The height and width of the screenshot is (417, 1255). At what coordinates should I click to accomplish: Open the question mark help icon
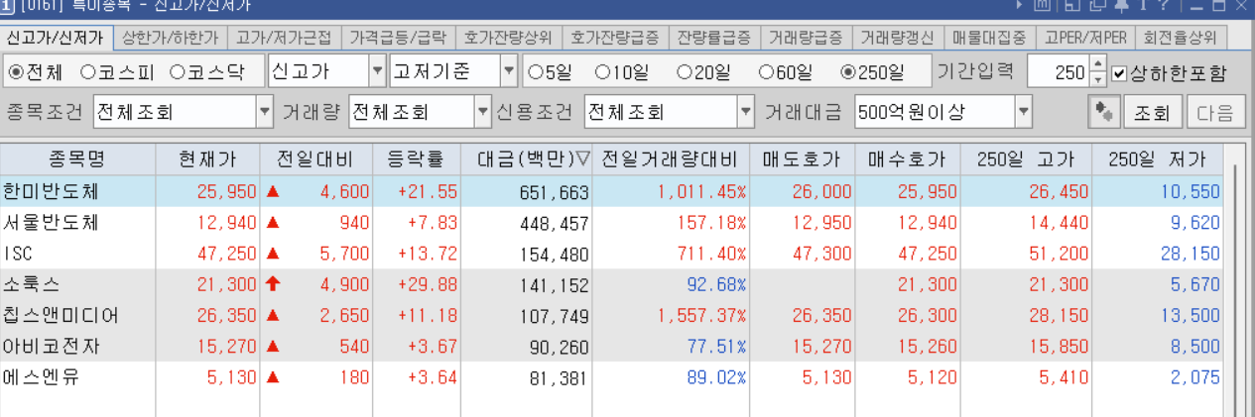point(1164,5)
